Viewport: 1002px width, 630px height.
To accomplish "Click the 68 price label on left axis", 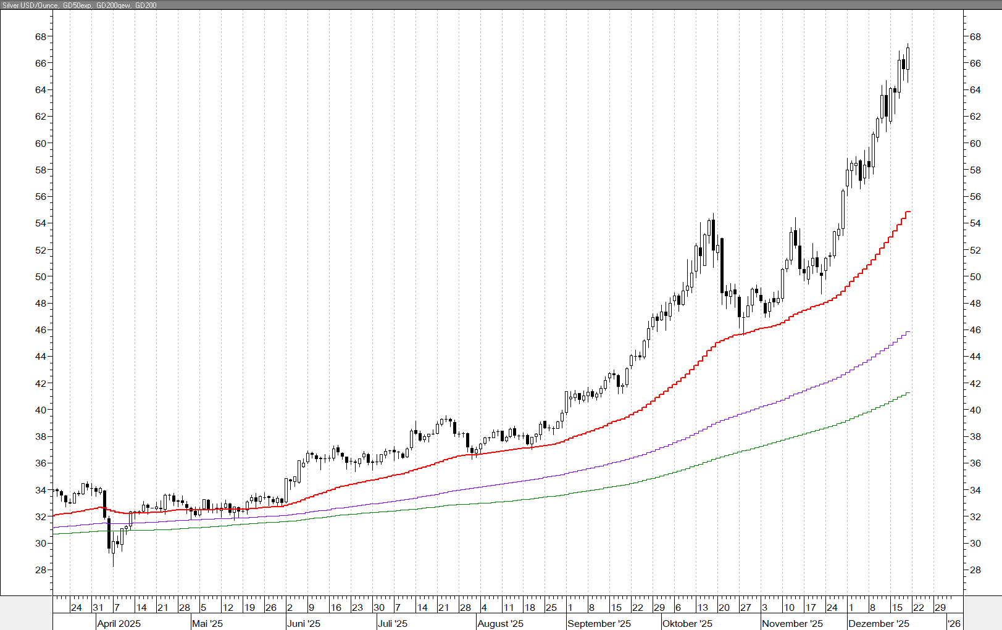I will point(41,36).
